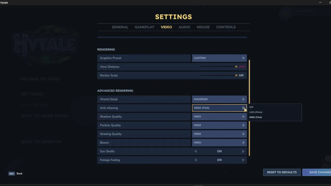Expand the World Detail dropdown
The height and width of the screenshot is (186, 331).
click(219, 99)
